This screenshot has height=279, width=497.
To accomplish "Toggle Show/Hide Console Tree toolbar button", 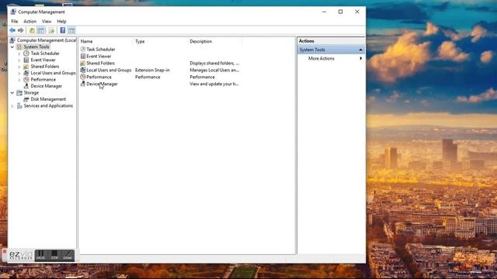I will (41, 30).
